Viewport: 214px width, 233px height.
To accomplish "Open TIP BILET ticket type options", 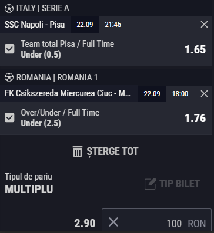I will [172, 184].
